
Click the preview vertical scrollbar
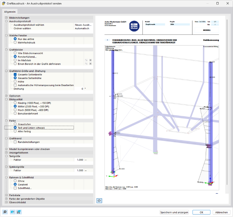[x=227, y=102]
